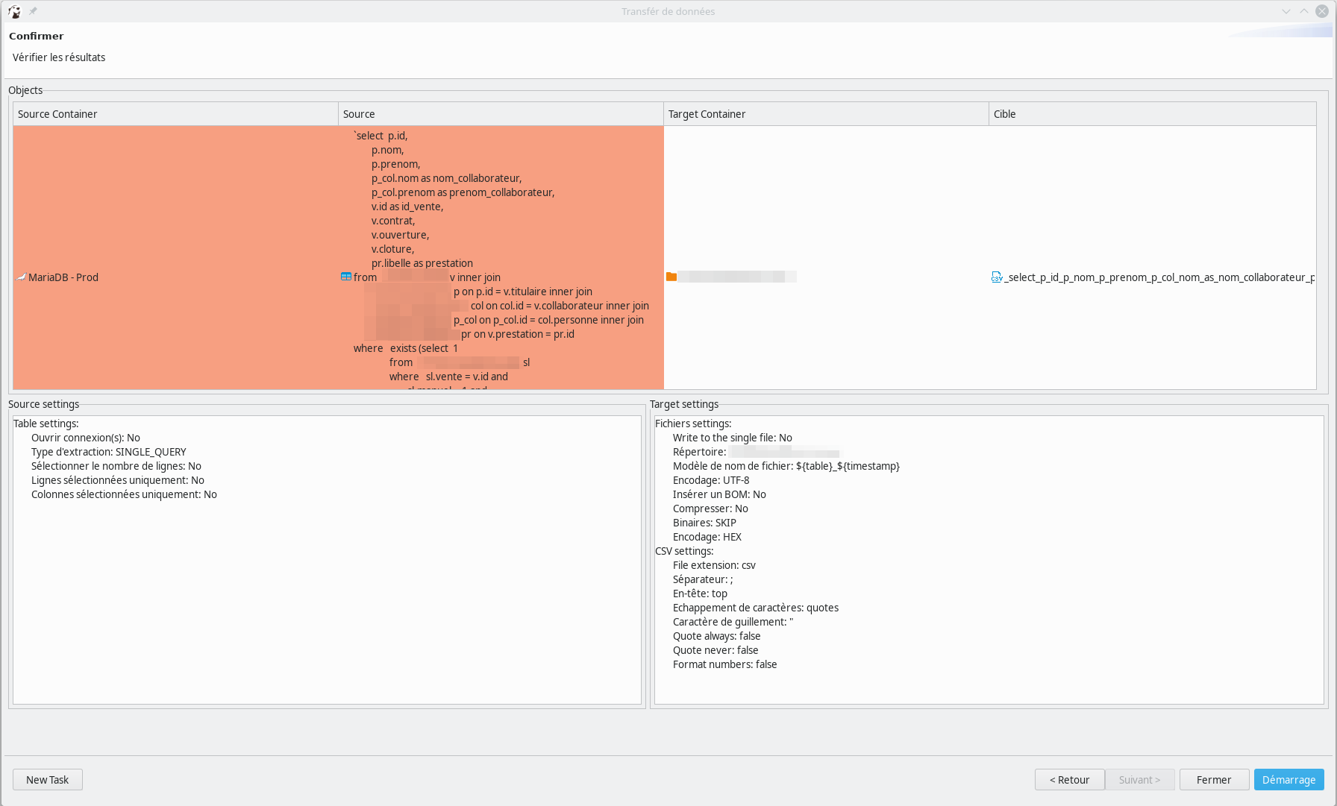Sort by Source Container column header
This screenshot has width=1337, height=806.
click(x=175, y=114)
